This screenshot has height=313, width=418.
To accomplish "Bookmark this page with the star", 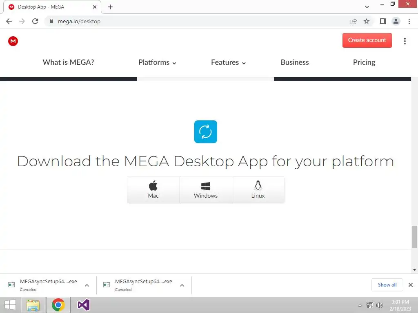I will click(367, 21).
